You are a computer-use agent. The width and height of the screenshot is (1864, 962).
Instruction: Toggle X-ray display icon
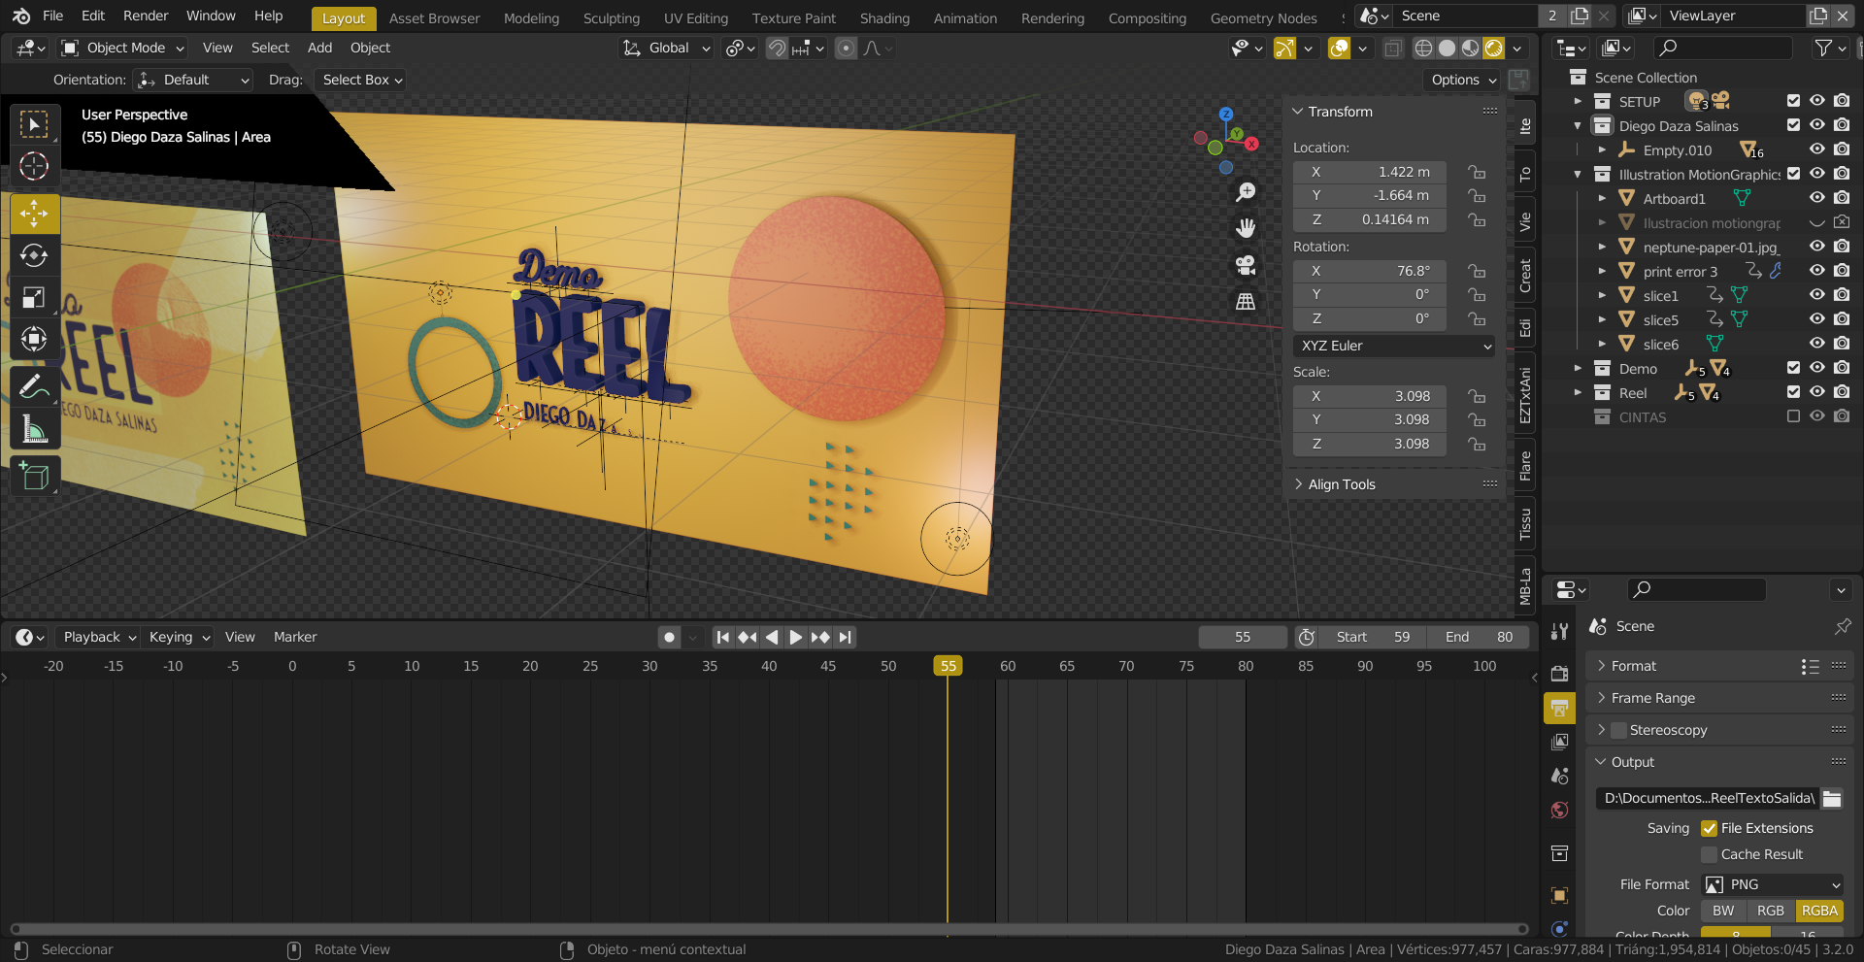pos(1392,48)
